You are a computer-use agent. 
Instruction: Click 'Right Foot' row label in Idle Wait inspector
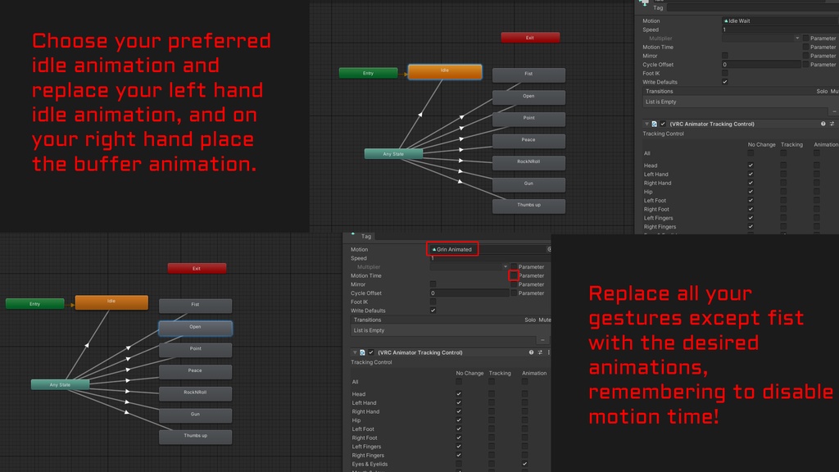tap(656, 209)
